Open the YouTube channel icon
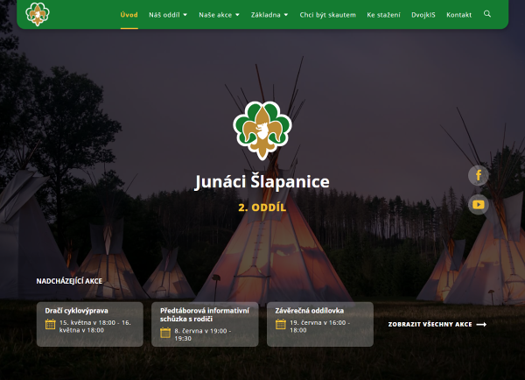The height and width of the screenshot is (380, 525). [x=479, y=204]
